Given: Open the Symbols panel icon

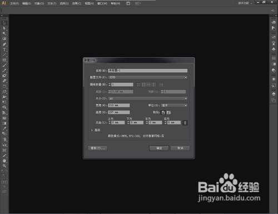Looking at the screenshot, I should click(274, 49).
